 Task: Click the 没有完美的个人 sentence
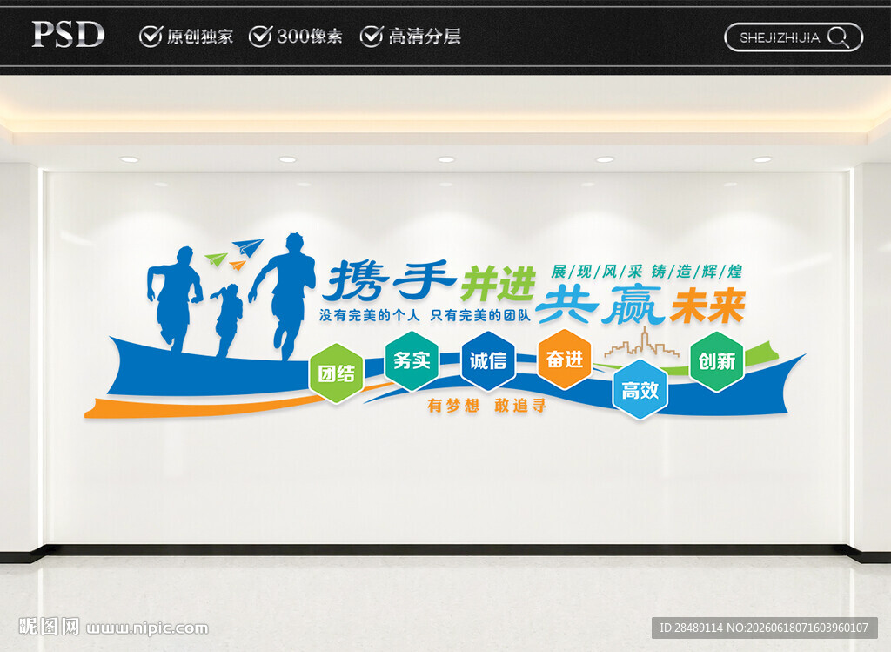(369, 315)
